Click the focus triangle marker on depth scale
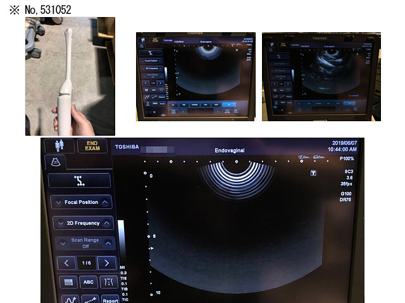The height and width of the screenshot is (303, 405). point(152,248)
